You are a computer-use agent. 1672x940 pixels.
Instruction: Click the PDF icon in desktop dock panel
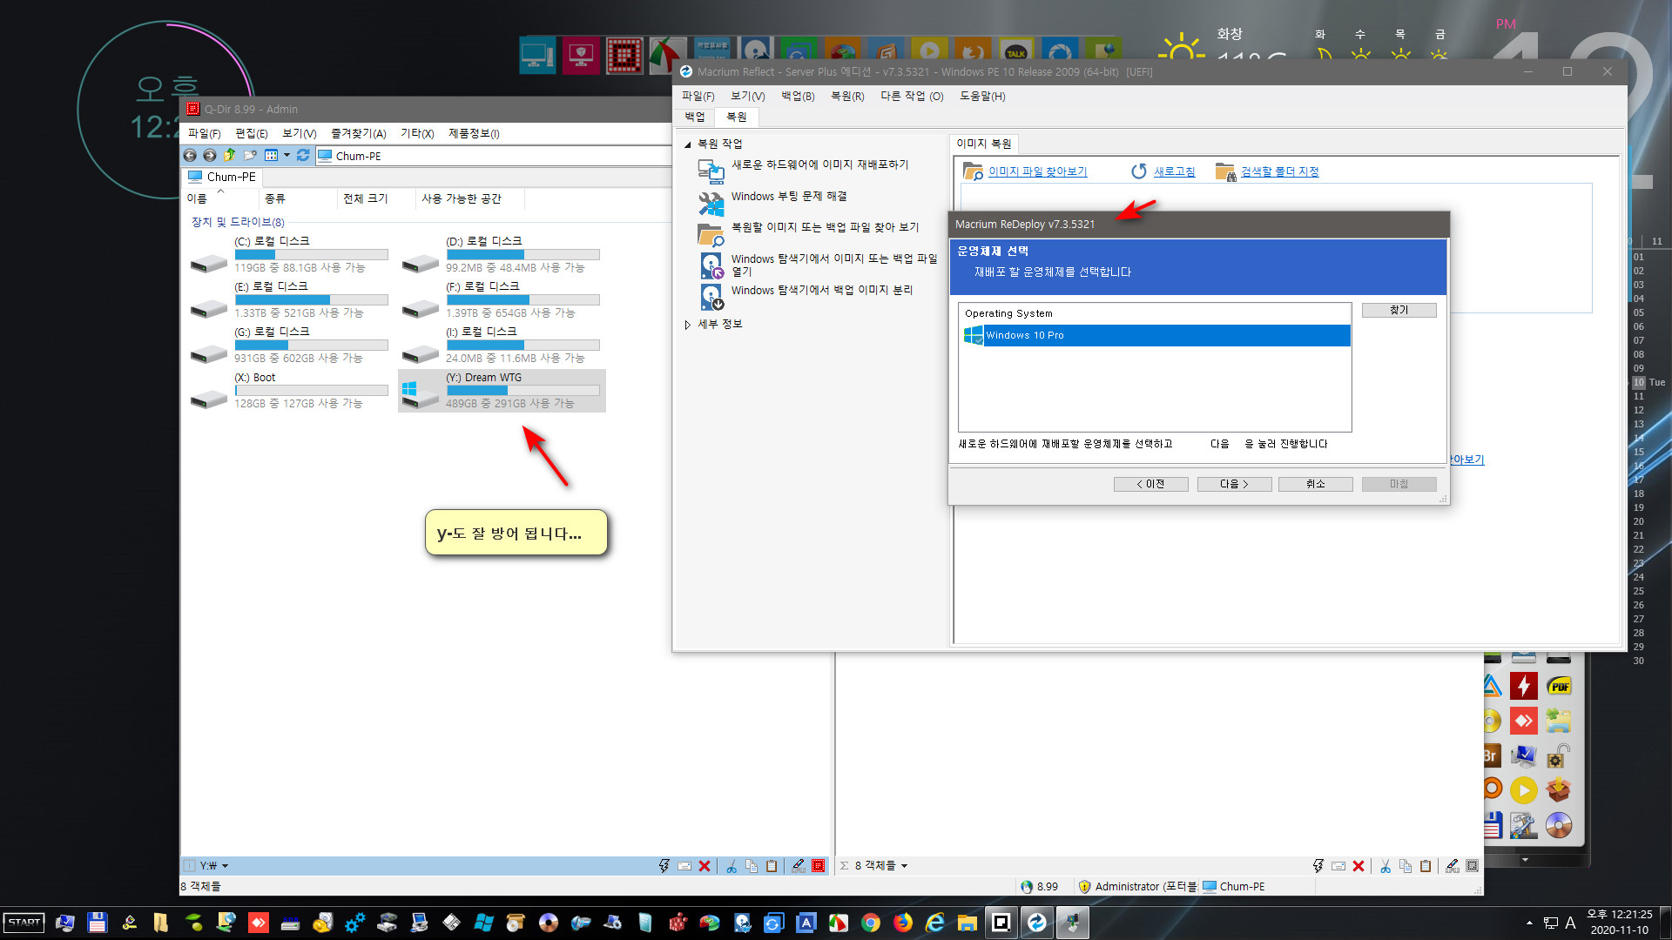1559,687
